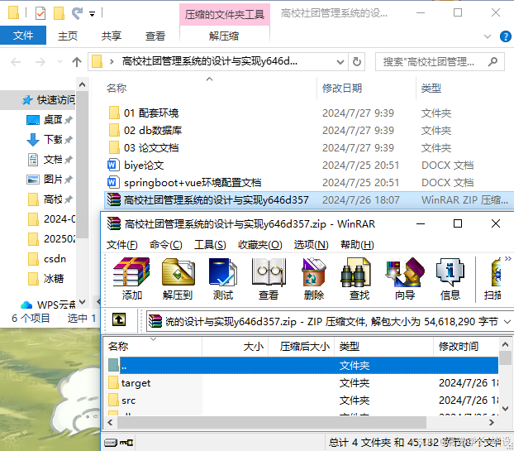The image size is (514, 451).
Task: Sort WinRAR list by 名称 column
Action: click(x=153, y=346)
